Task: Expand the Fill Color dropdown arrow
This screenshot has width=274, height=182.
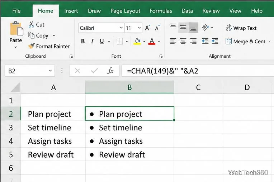Action: pyautogui.click(x=144, y=41)
